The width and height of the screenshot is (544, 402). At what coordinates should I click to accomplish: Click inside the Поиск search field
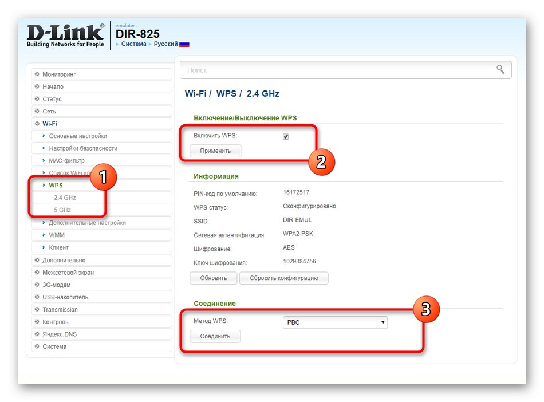coord(286,69)
